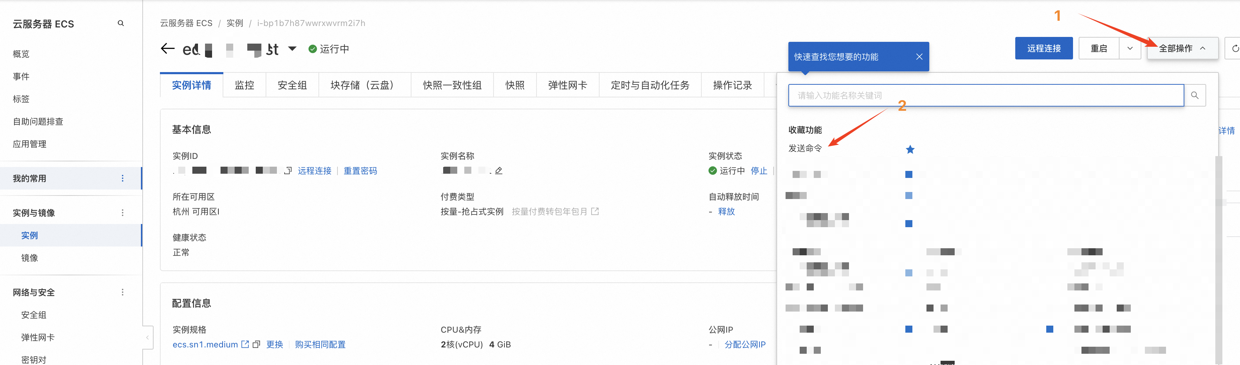1240x365 pixels.
Task: Click 云服务器 ECS in the breadcrumb
Action: pyautogui.click(x=186, y=23)
